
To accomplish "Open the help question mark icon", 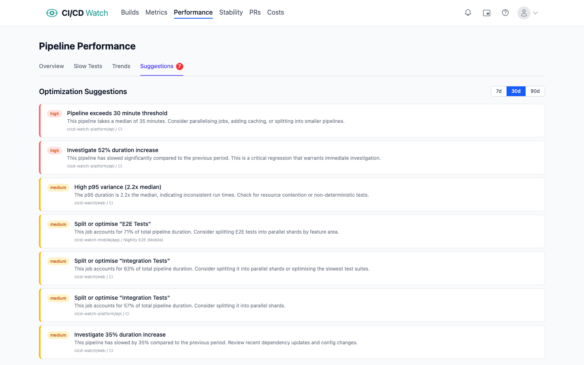I will (x=505, y=13).
